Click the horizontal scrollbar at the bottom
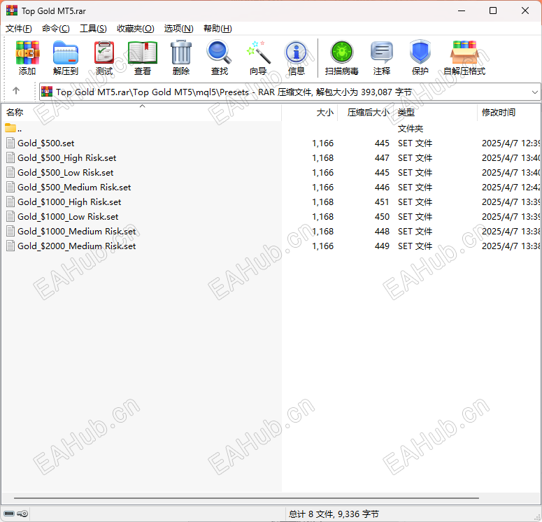542x522 pixels. (246, 498)
